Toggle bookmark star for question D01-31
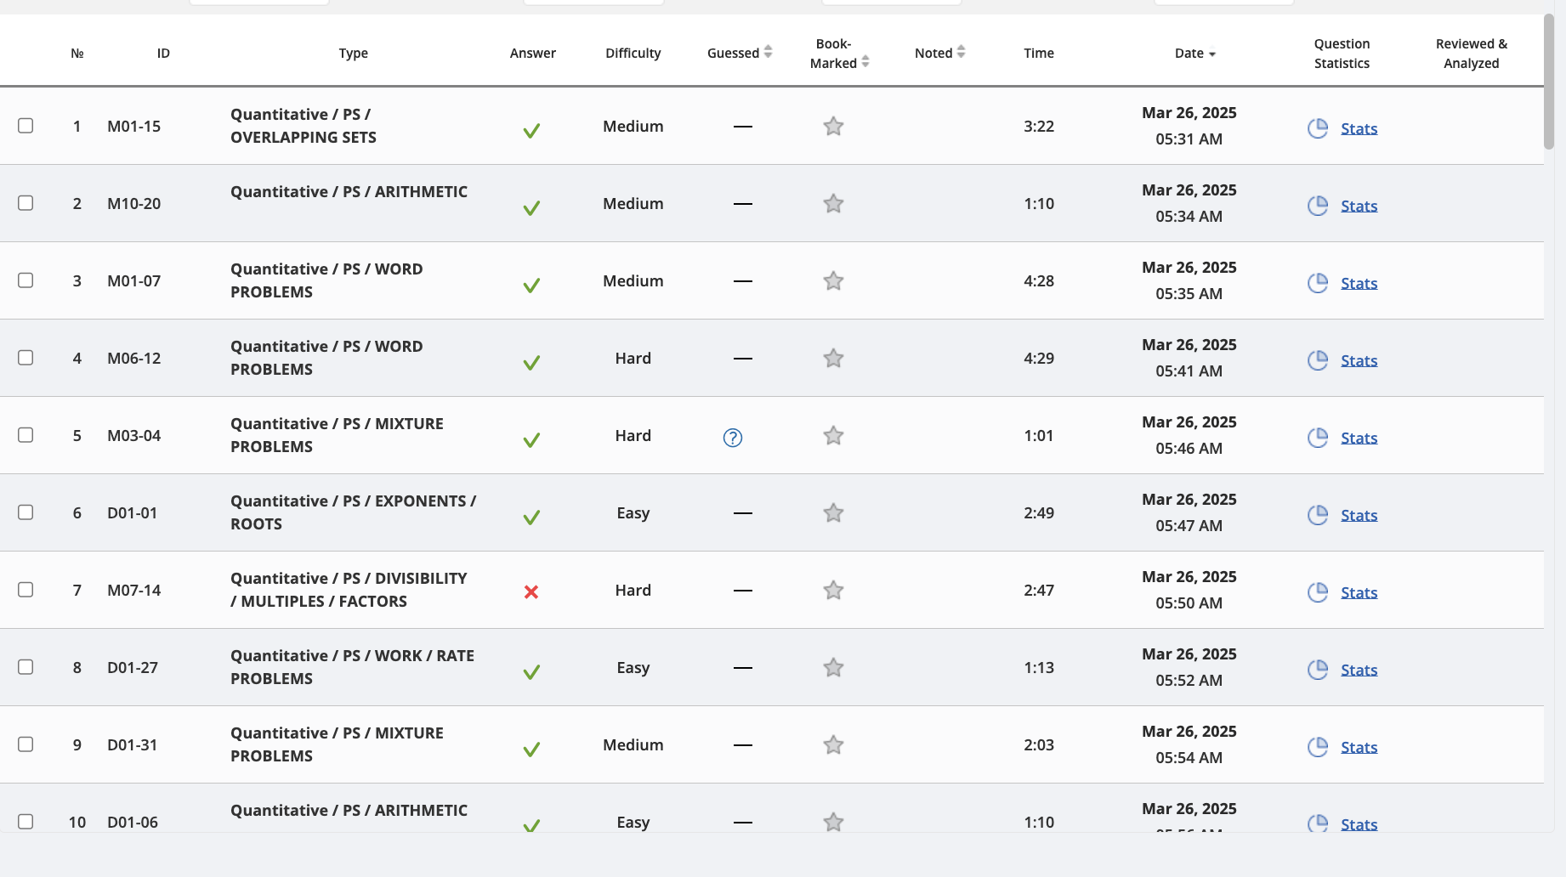The height and width of the screenshot is (877, 1566). tap(833, 745)
